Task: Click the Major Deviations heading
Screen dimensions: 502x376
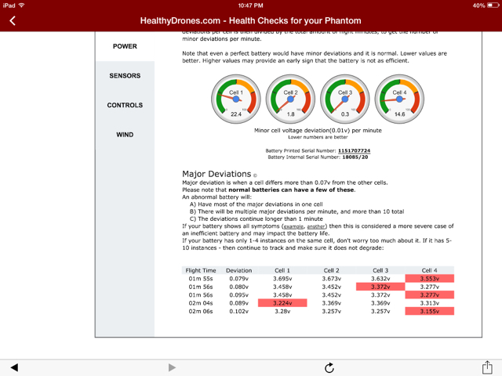Action: coord(216,174)
